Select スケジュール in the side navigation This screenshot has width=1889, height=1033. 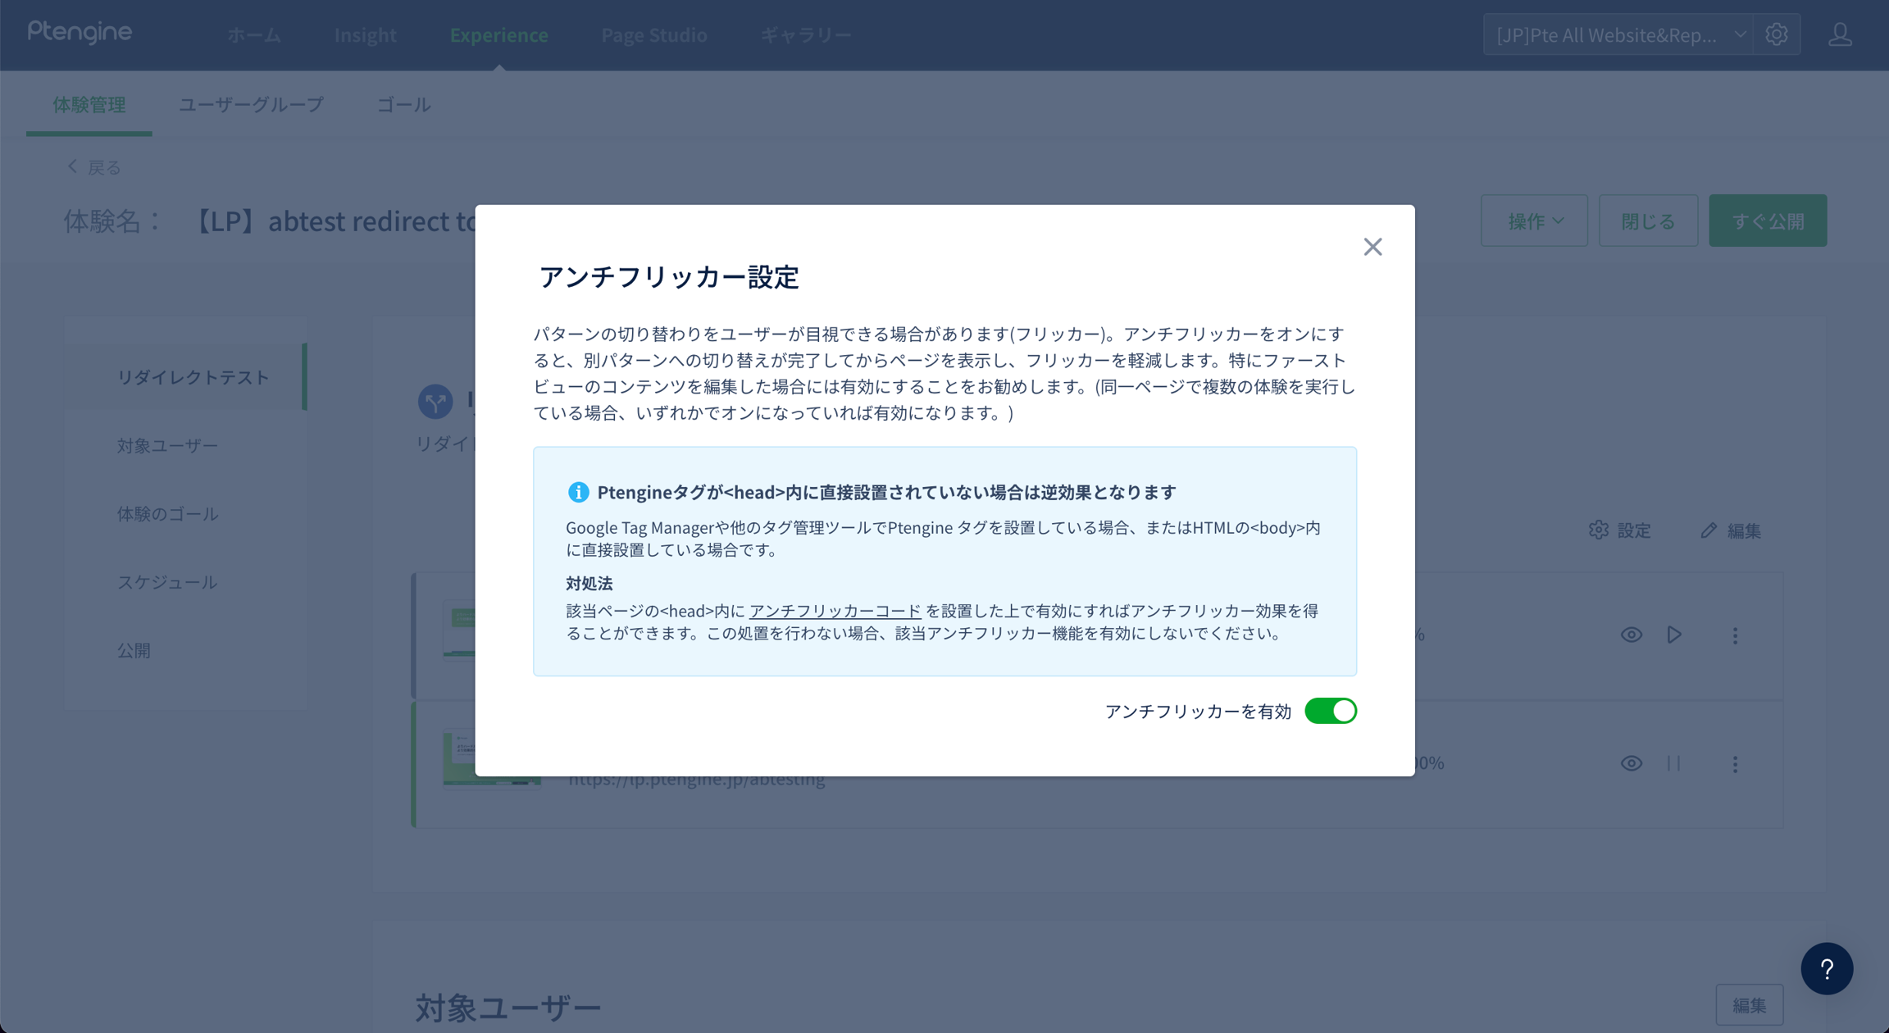click(167, 582)
